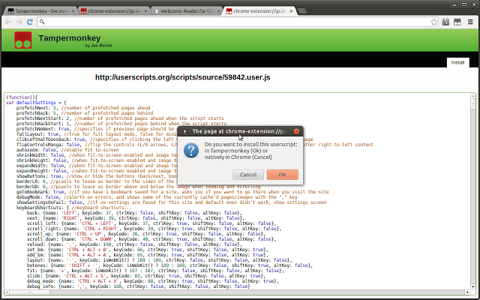480x300 pixels.
Task: Switch to the Webcomic Reader for Greasemonkey tab
Action: coord(187,11)
